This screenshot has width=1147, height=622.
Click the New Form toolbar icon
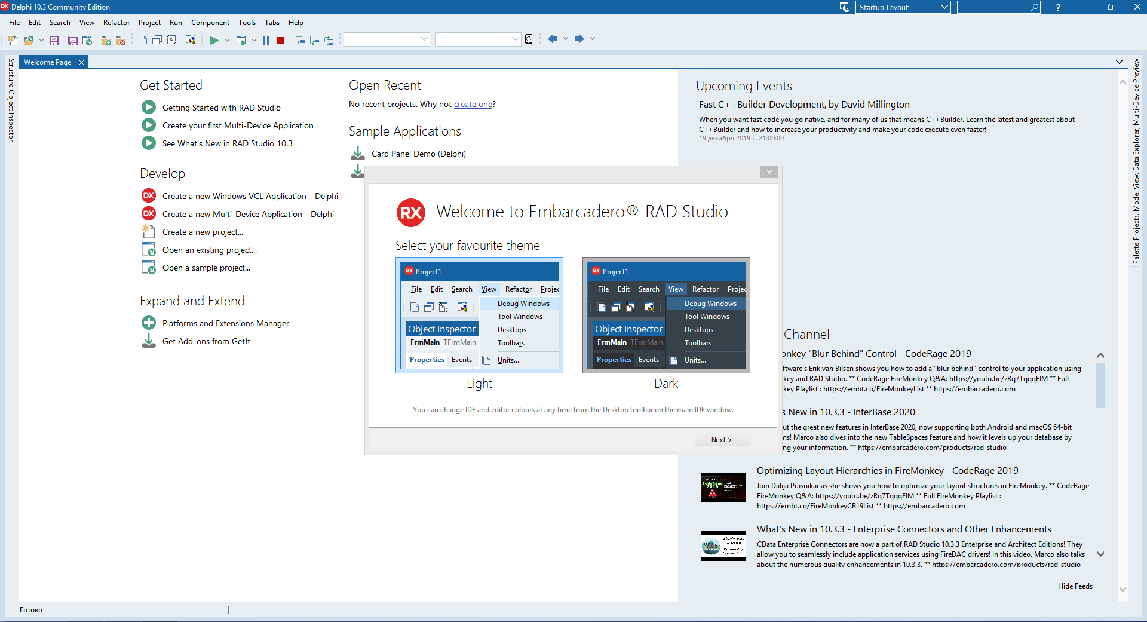tap(191, 39)
